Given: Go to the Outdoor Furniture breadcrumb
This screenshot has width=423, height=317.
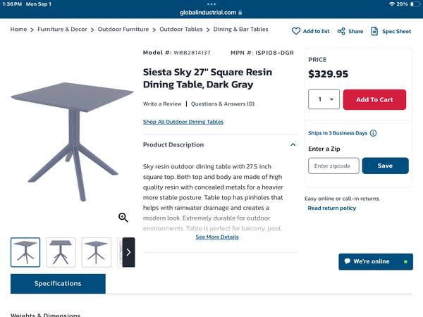Looking at the screenshot, I should (x=123, y=30).
